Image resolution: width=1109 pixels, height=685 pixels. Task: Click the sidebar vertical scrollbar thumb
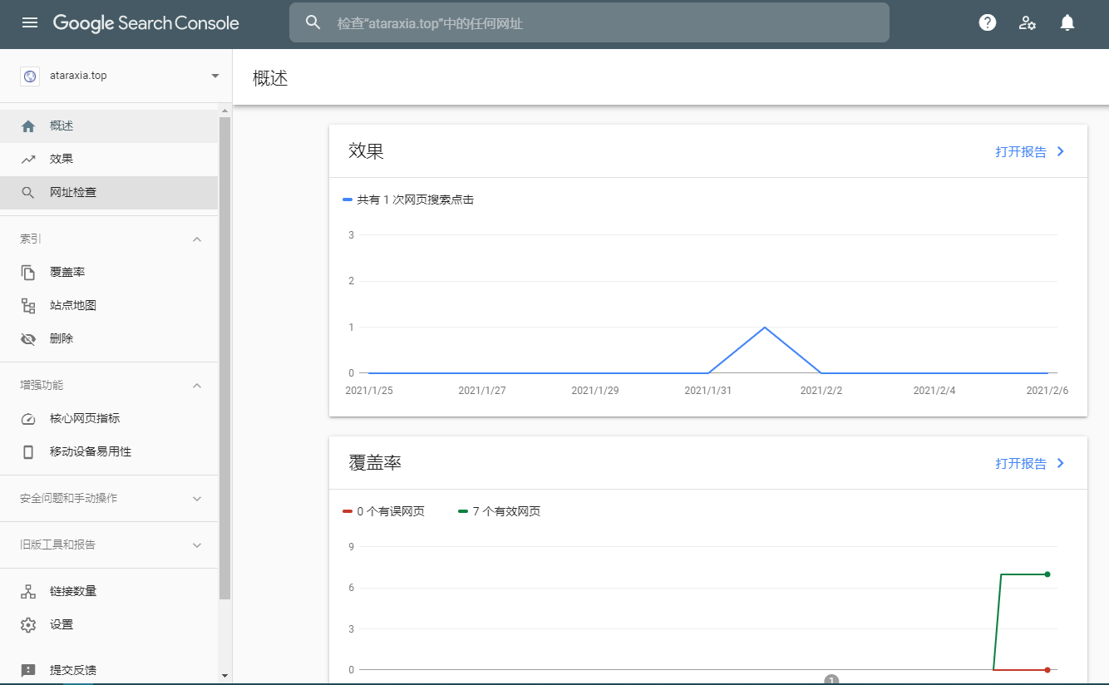(x=224, y=357)
